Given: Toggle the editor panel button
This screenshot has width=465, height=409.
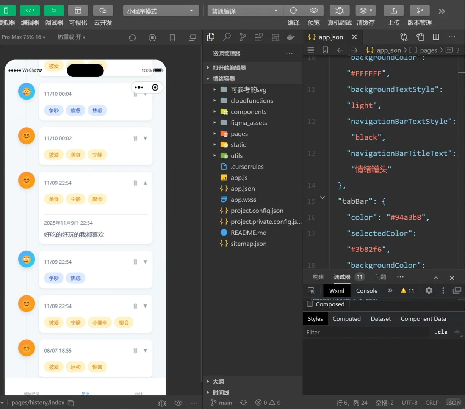Looking at the screenshot, I should [x=30, y=11].
